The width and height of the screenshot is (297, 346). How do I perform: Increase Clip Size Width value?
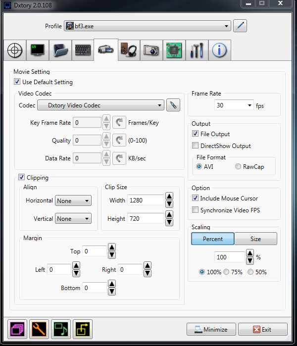pyautogui.click(x=169, y=196)
